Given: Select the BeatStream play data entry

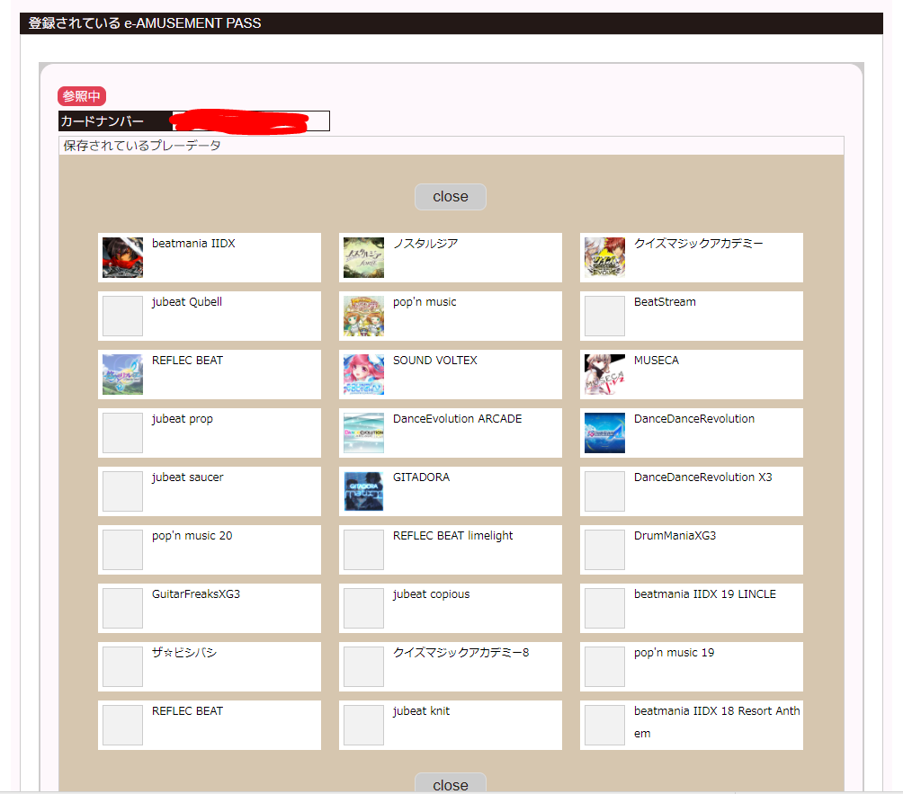Looking at the screenshot, I should pos(691,316).
